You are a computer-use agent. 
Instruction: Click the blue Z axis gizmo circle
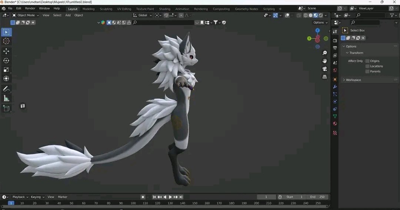click(x=318, y=30)
